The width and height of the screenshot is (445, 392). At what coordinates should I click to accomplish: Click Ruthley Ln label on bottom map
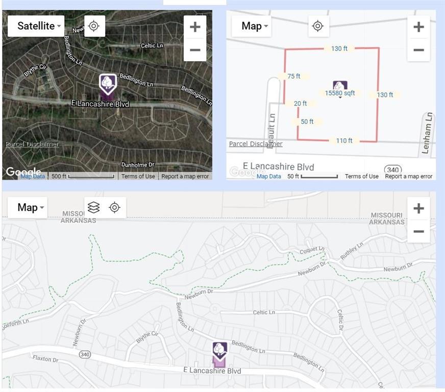[352, 251]
